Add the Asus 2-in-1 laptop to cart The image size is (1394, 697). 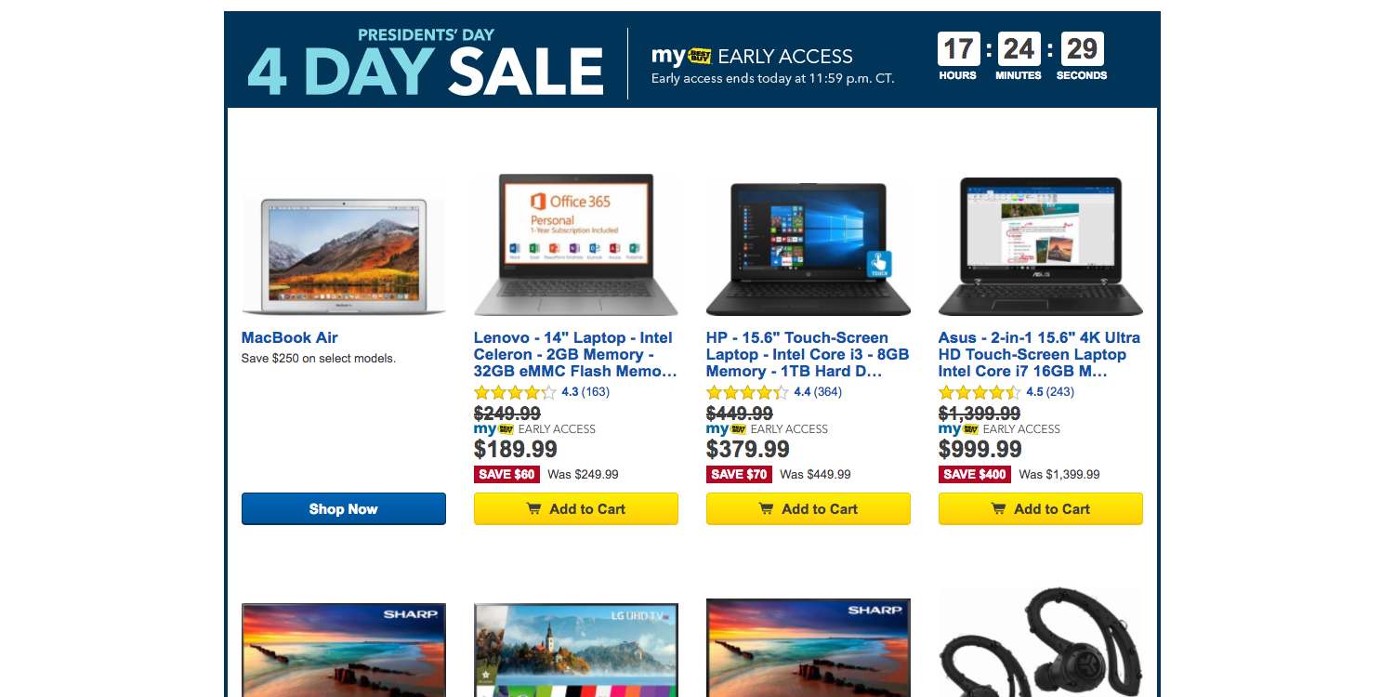1041,509
